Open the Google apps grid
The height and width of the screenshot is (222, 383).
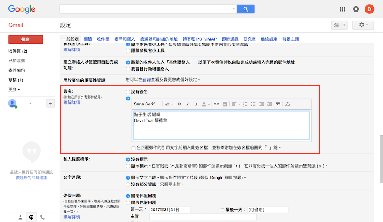coord(342,9)
